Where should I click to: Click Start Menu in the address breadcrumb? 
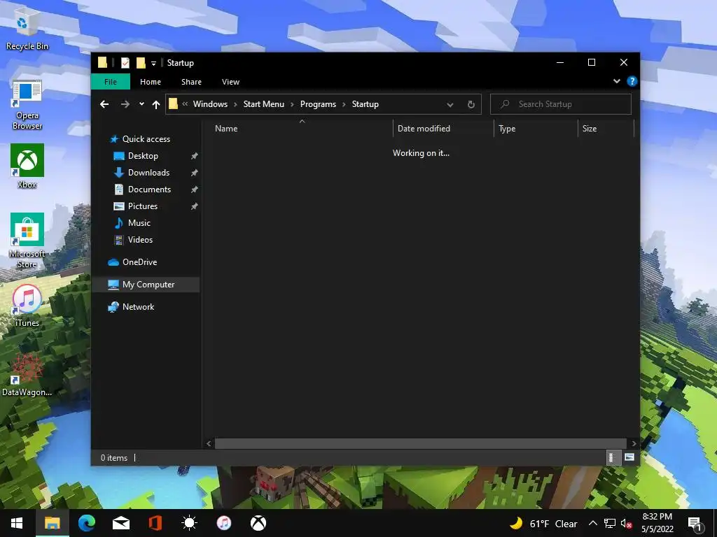coord(264,104)
